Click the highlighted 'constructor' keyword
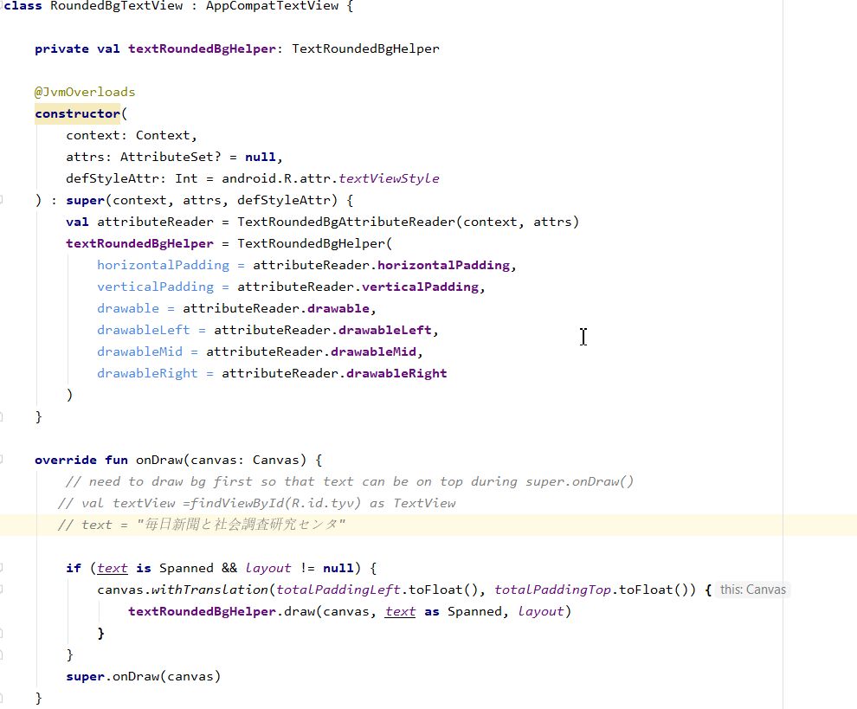This screenshot has height=709, width=857. (78, 113)
